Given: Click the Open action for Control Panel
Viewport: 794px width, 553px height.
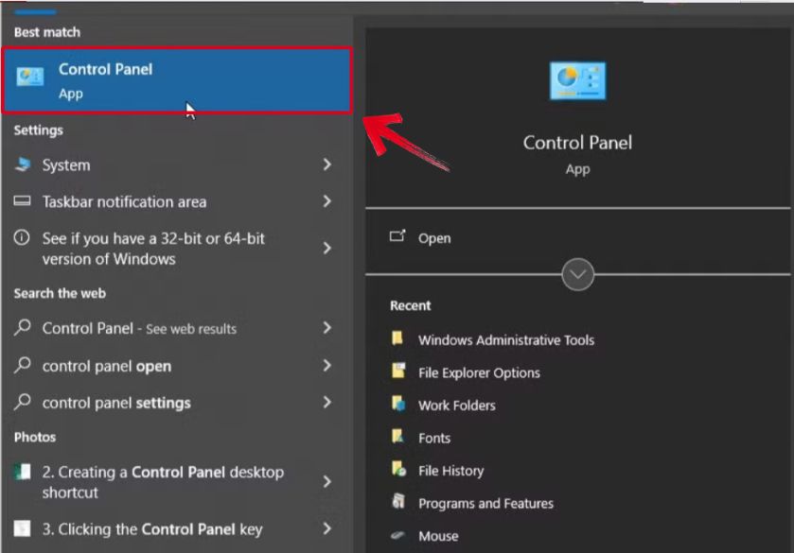Looking at the screenshot, I should tap(434, 238).
